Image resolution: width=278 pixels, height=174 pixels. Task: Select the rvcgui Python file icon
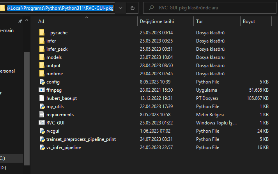42,131
